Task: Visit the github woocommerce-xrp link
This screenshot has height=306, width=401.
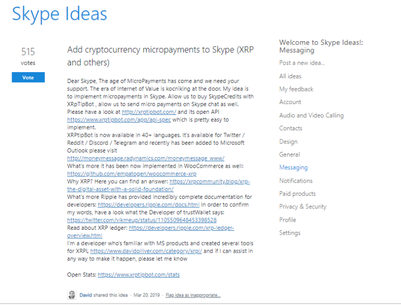Action: (132, 173)
